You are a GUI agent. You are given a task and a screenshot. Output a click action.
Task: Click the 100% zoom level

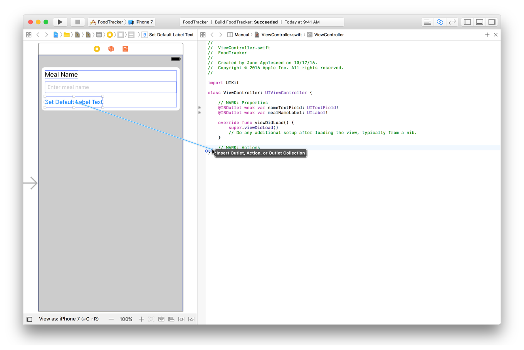pos(126,319)
